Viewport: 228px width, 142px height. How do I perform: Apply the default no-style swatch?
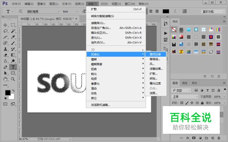tap(174, 30)
